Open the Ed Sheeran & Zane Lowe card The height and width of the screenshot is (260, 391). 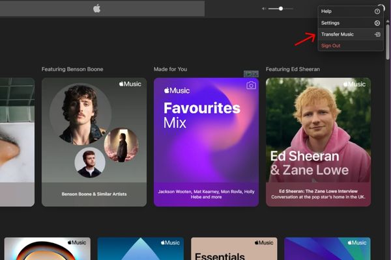click(x=318, y=142)
